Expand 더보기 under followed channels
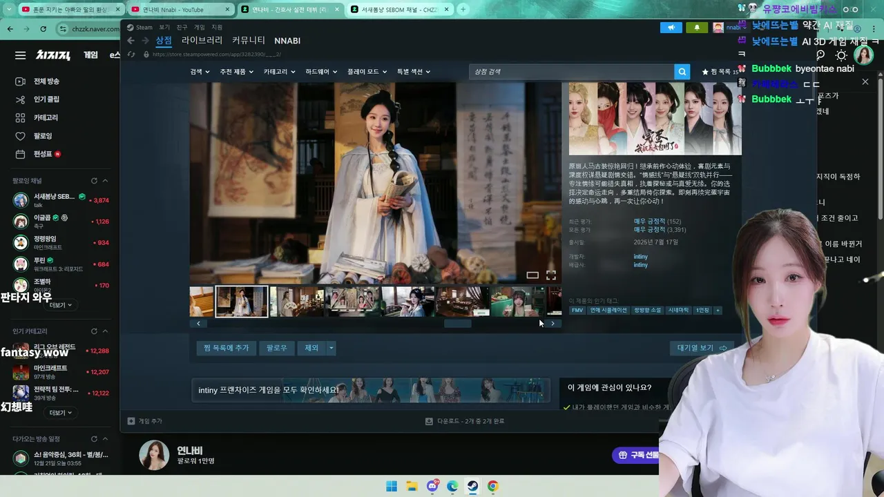884x497 pixels. tap(61, 304)
